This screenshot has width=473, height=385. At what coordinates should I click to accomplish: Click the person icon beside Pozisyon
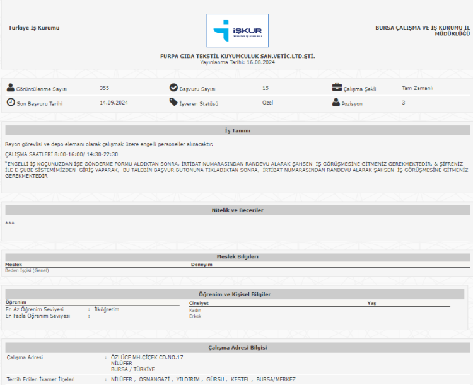tap(337, 102)
